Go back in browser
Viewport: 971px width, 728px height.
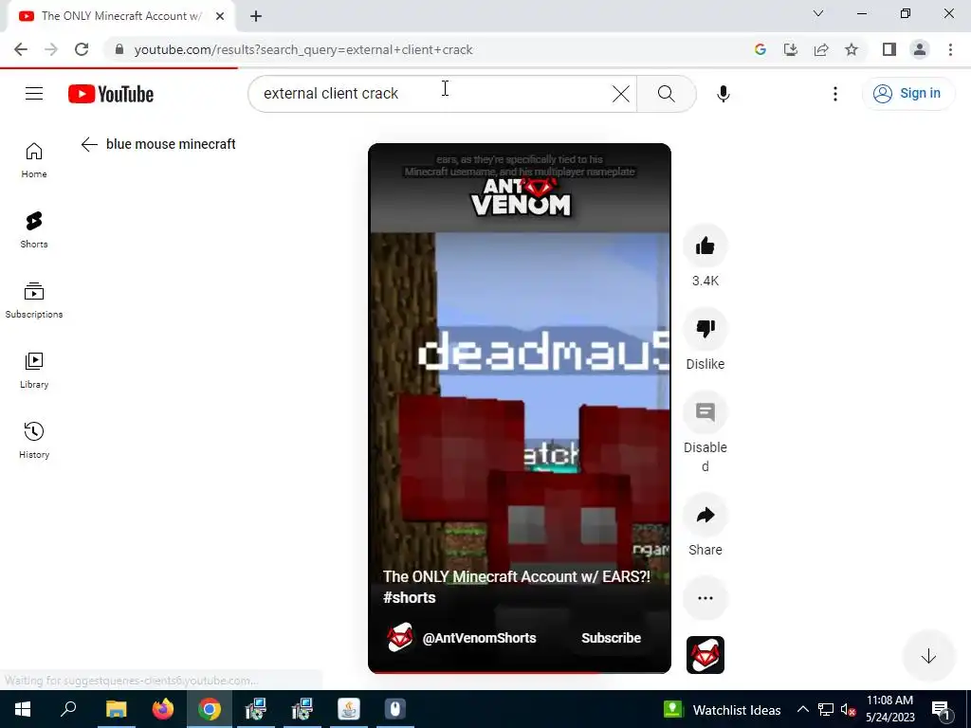click(21, 49)
